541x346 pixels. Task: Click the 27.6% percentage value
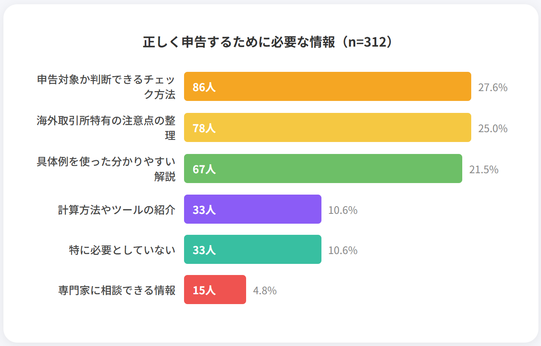[493, 88]
